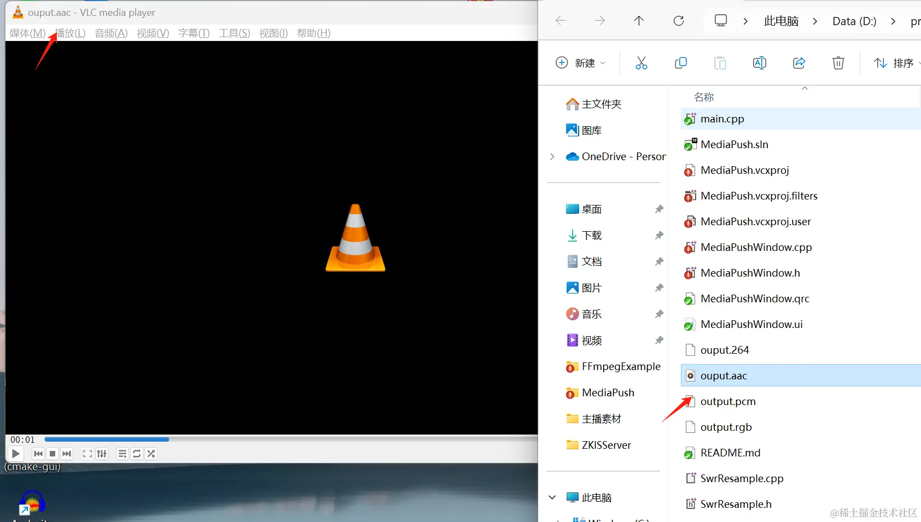The width and height of the screenshot is (921, 522).
Task: Click the Paste icon in Explorer toolbar
Action: pos(720,63)
